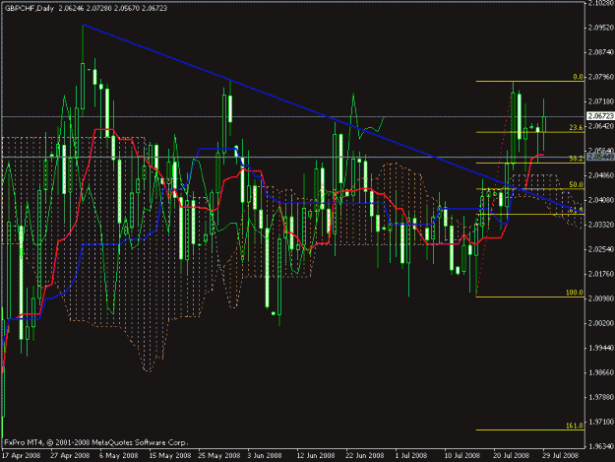Click the 1.99440 price axis value

pyautogui.click(x=601, y=348)
